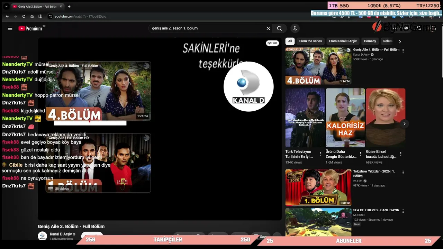This screenshot has width=443, height=249.
Task: Open Kanal D Arşiv channel under sidebar video
Action: pos(361,55)
